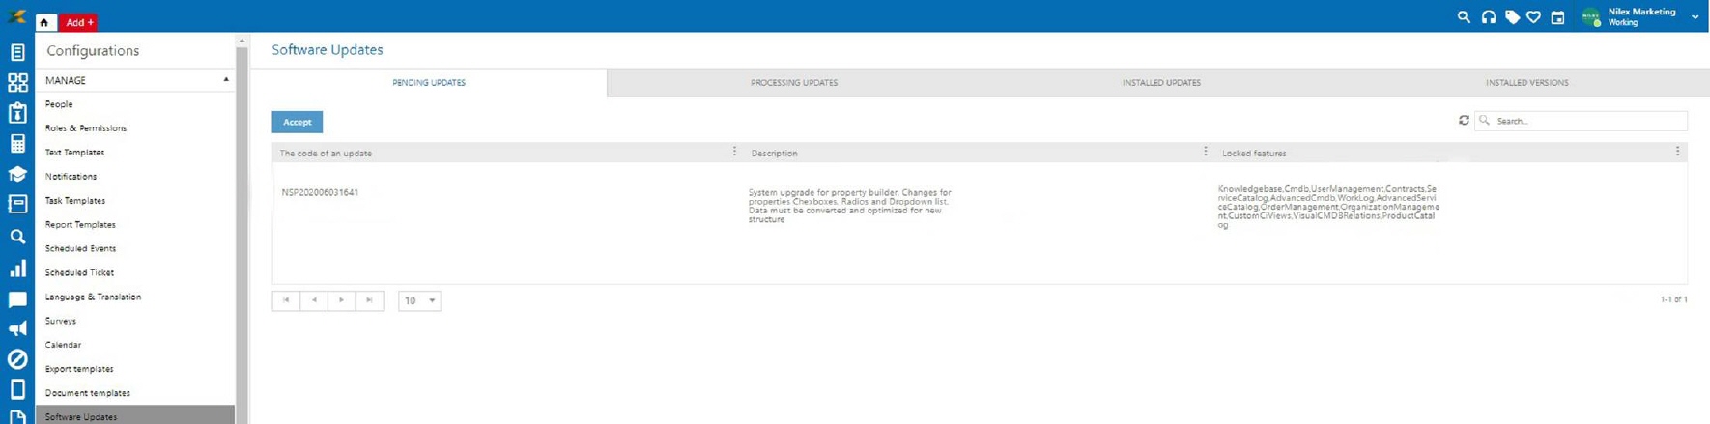Switch to the Installed Updates tab
Image resolution: width=1710 pixels, height=424 pixels.
click(x=1160, y=83)
